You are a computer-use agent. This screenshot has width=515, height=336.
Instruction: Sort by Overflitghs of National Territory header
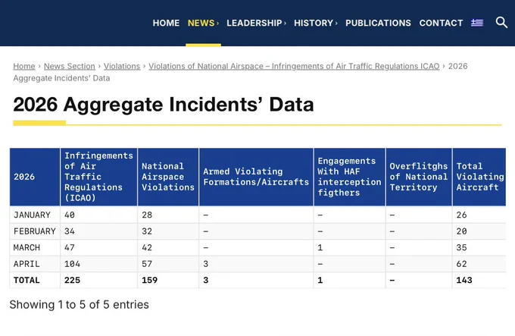click(419, 177)
